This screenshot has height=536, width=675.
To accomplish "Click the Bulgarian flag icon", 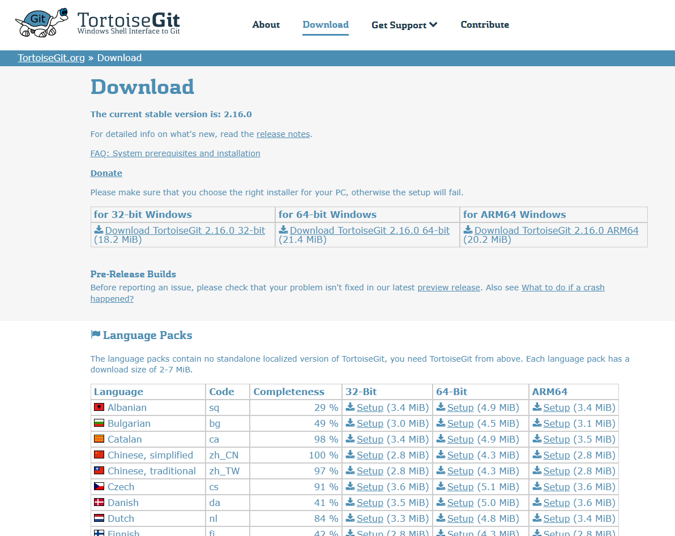I will tap(99, 422).
